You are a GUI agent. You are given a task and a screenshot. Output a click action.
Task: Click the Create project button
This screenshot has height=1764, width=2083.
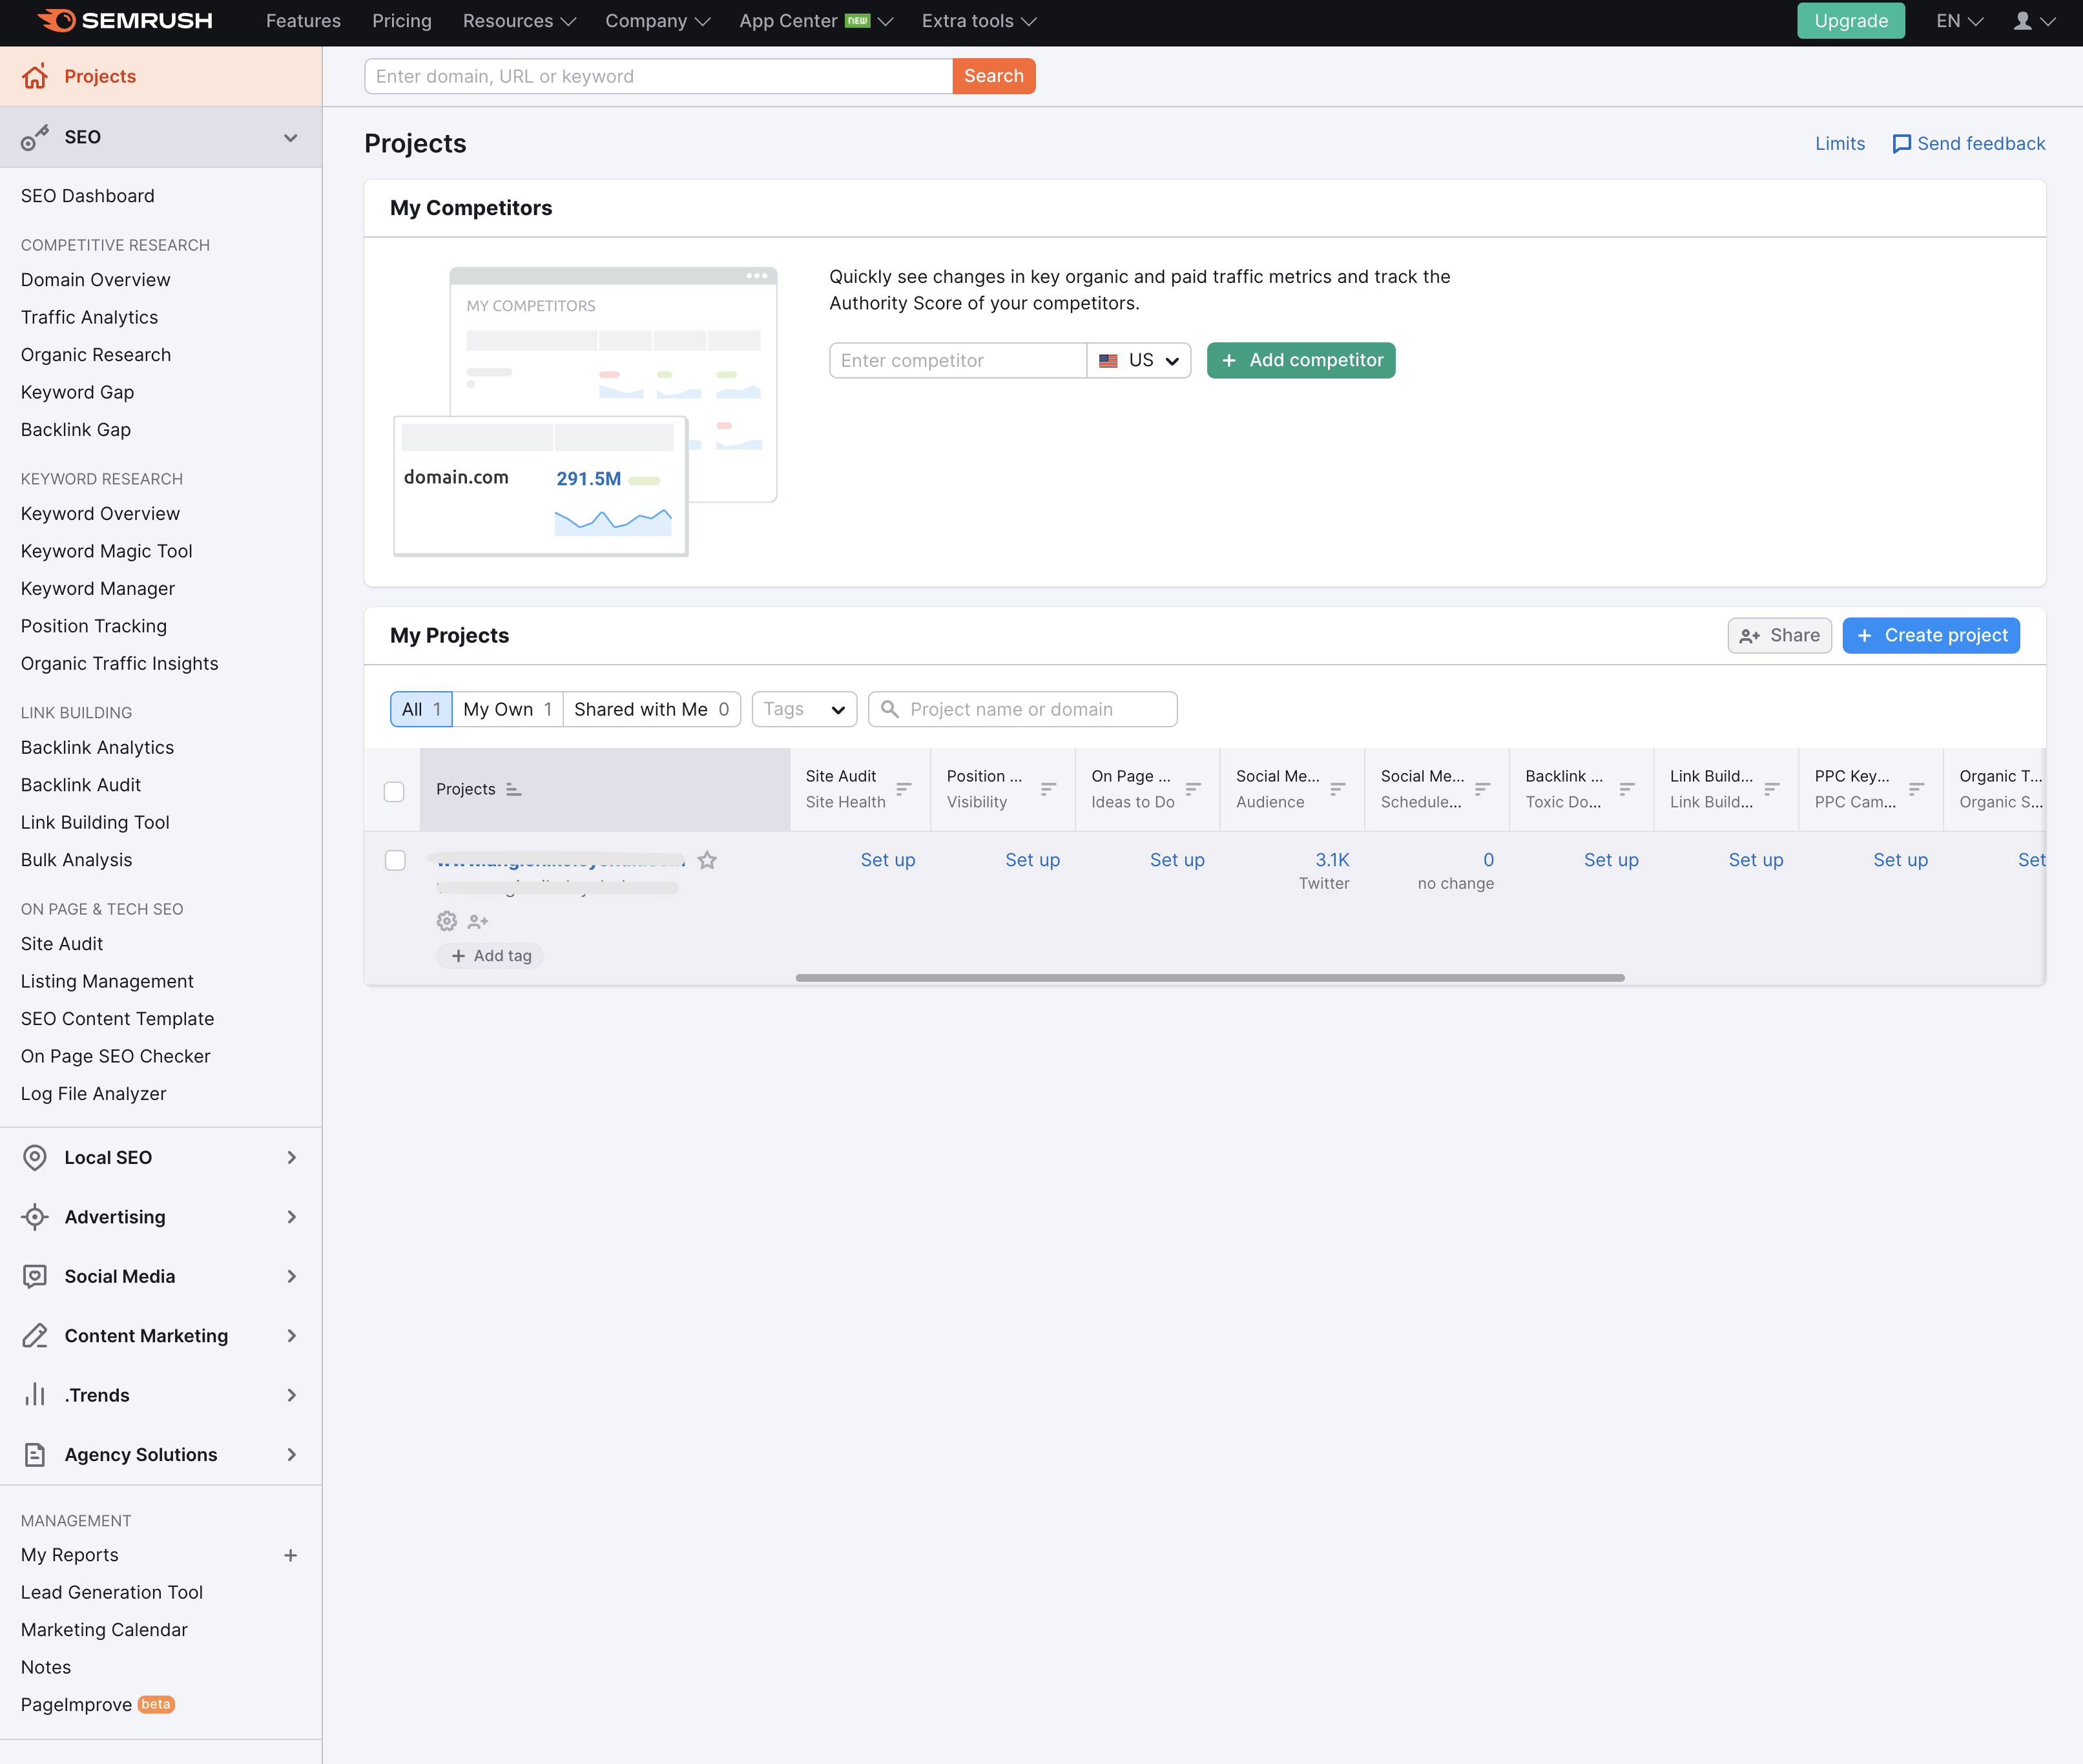point(1930,635)
